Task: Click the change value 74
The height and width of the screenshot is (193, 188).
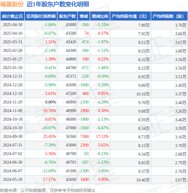Action: click(87, 34)
